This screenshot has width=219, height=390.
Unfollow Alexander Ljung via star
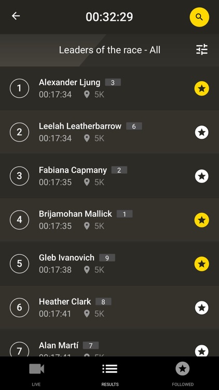click(x=202, y=88)
